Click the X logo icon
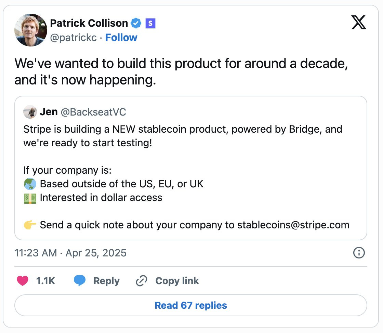This screenshot has width=383, height=333. coord(359,24)
